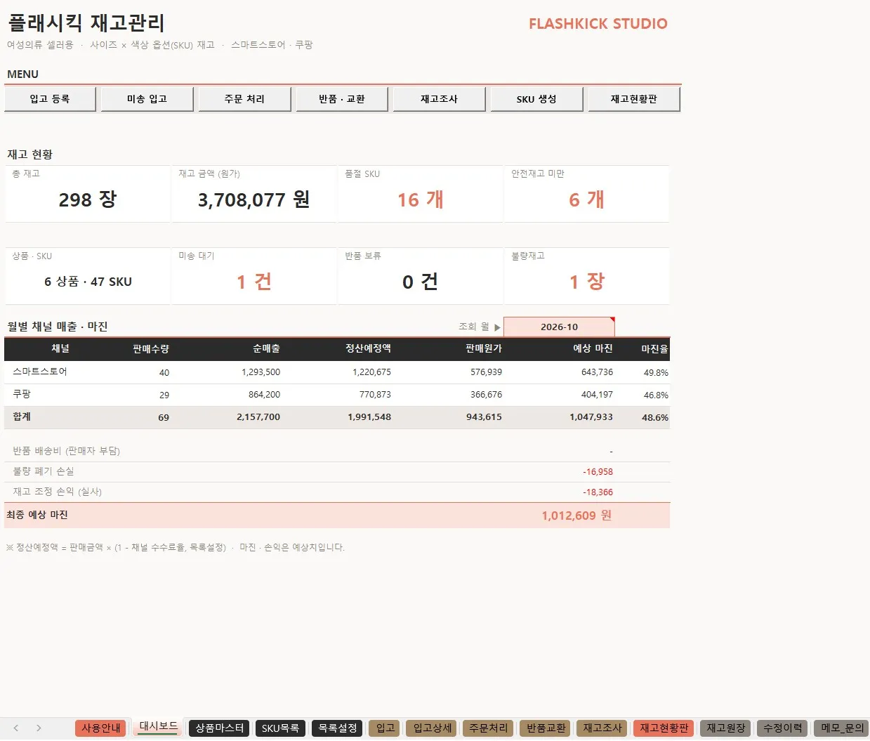Select 스마트스토어 순매출 value 1,293,500
This screenshot has width=870, height=741.
pyautogui.click(x=261, y=372)
